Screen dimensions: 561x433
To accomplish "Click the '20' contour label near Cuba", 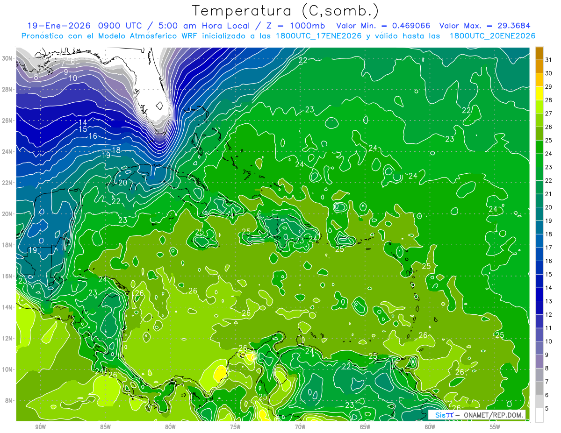I will coord(122,183).
